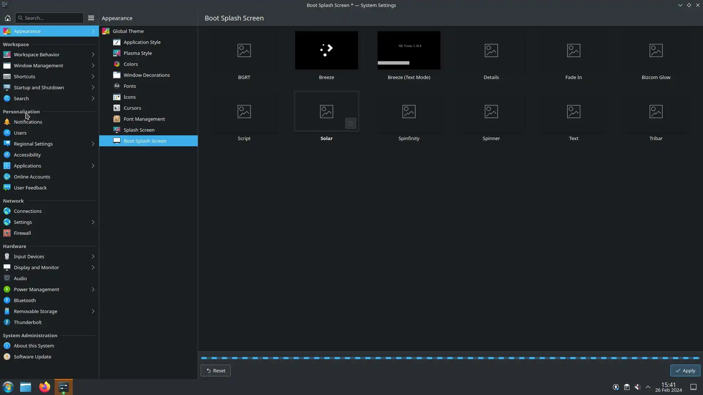Viewport: 703px width, 395px height.
Task: Open the clipboard tray icon
Action: pos(627,387)
